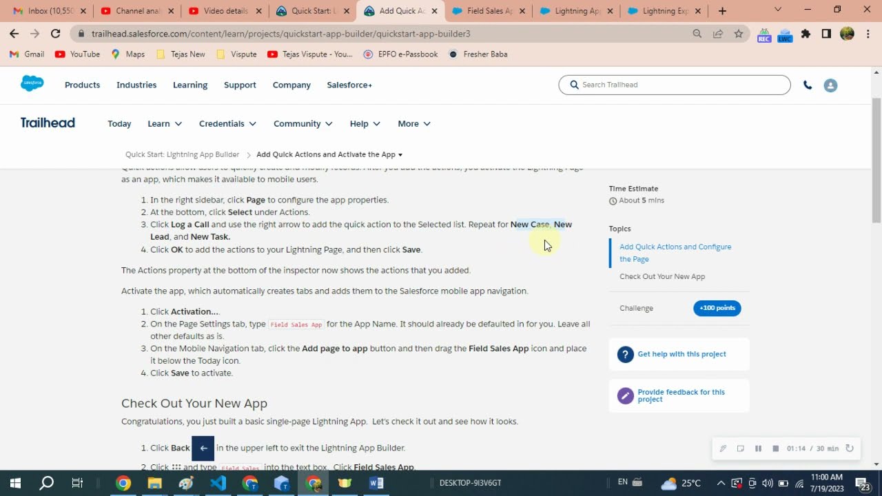Open File Explorer from taskbar
Image resolution: width=882 pixels, height=496 pixels.
point(154,483)
